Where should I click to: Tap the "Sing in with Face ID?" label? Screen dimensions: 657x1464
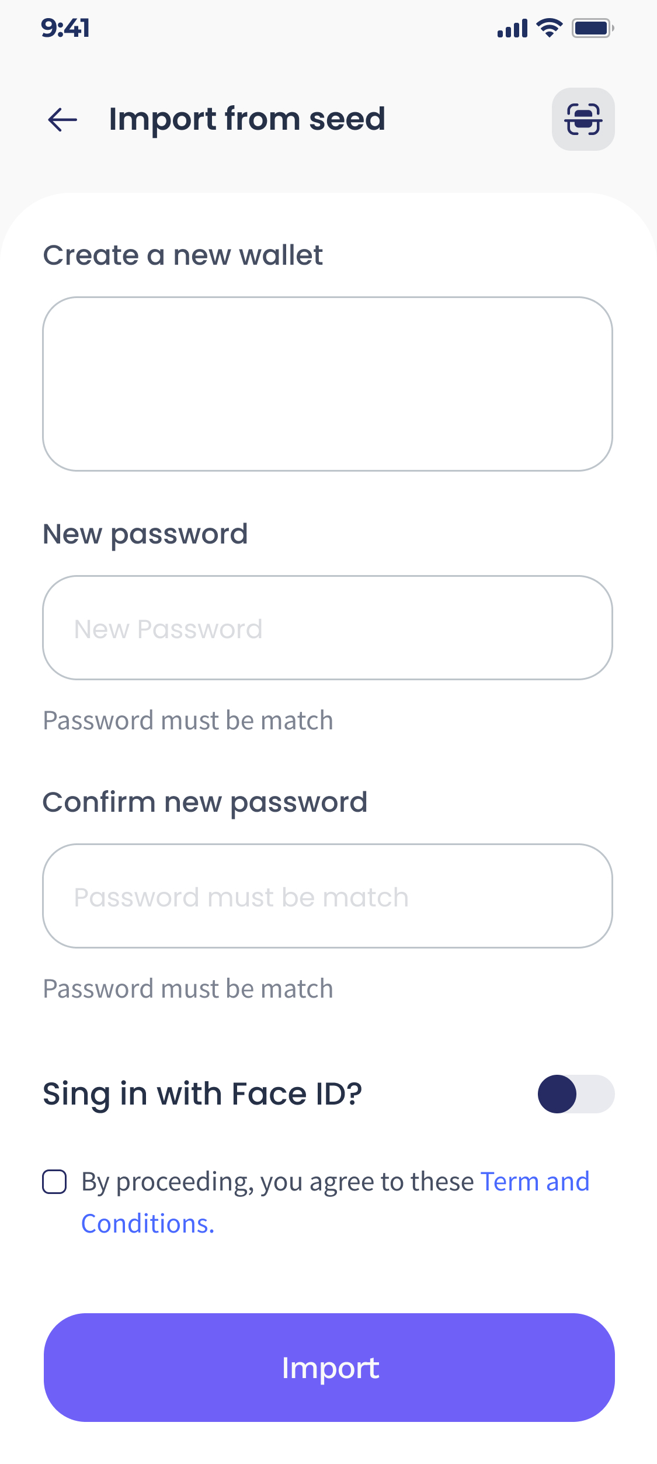(203, 1094)
